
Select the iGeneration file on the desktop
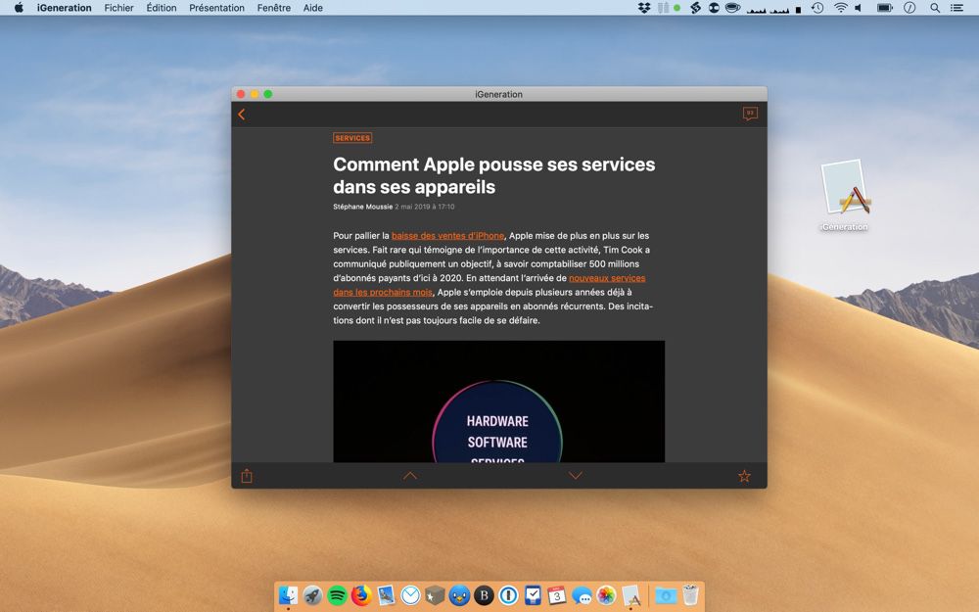[845, 196]
